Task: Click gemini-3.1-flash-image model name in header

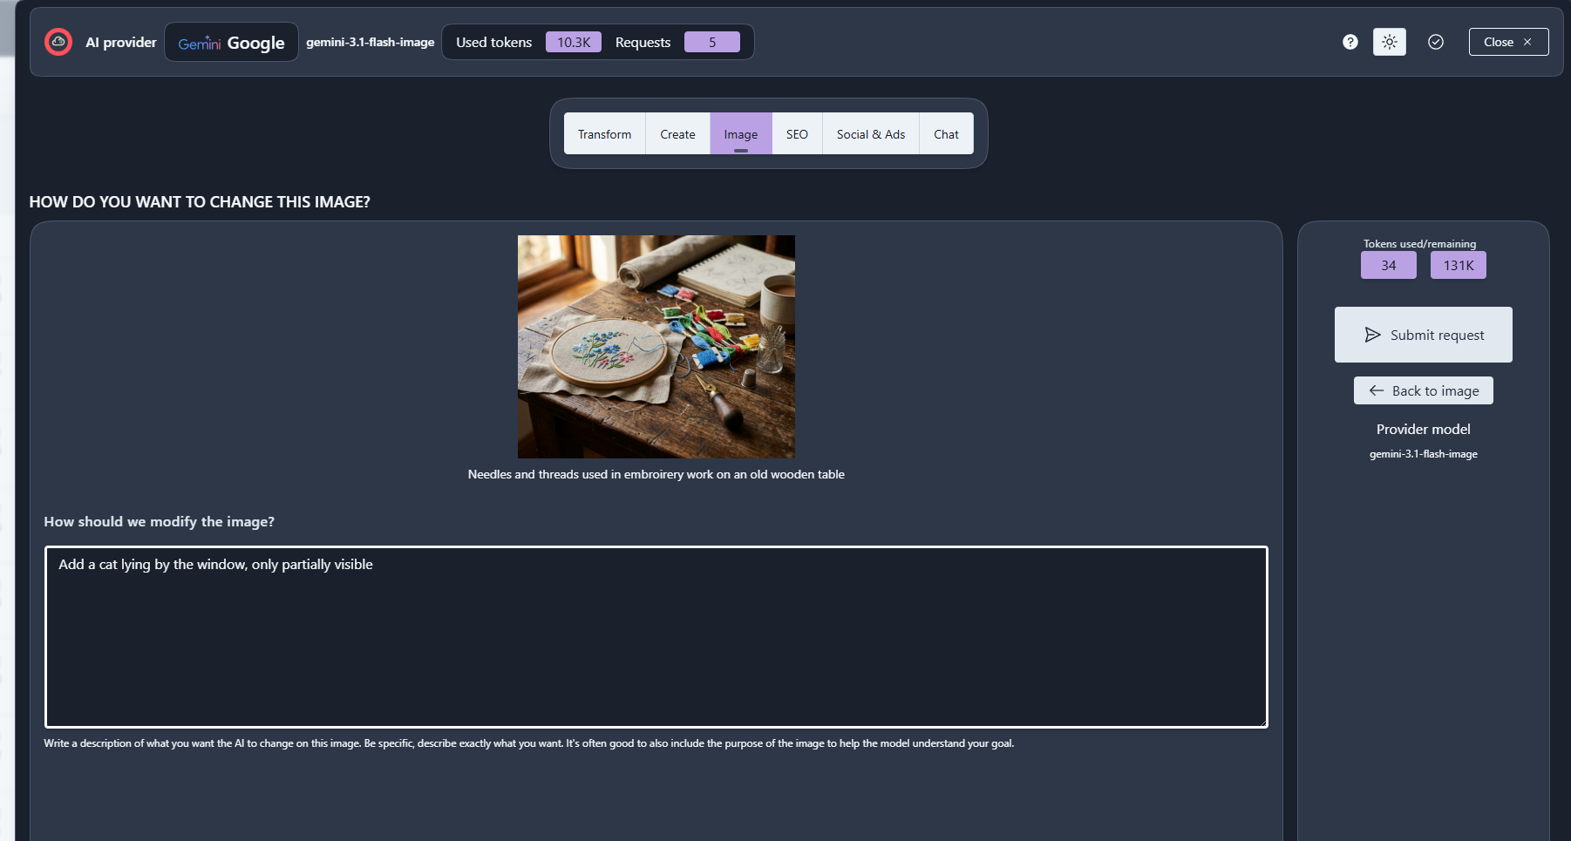Action: coord(370,42)
